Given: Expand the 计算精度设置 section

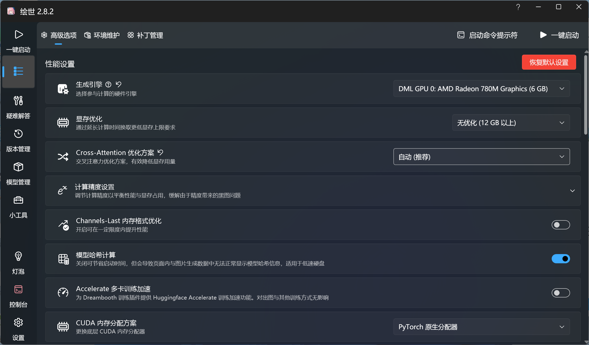Looking at the screenshot, I should pyautogui.click(x=572, y=191).
